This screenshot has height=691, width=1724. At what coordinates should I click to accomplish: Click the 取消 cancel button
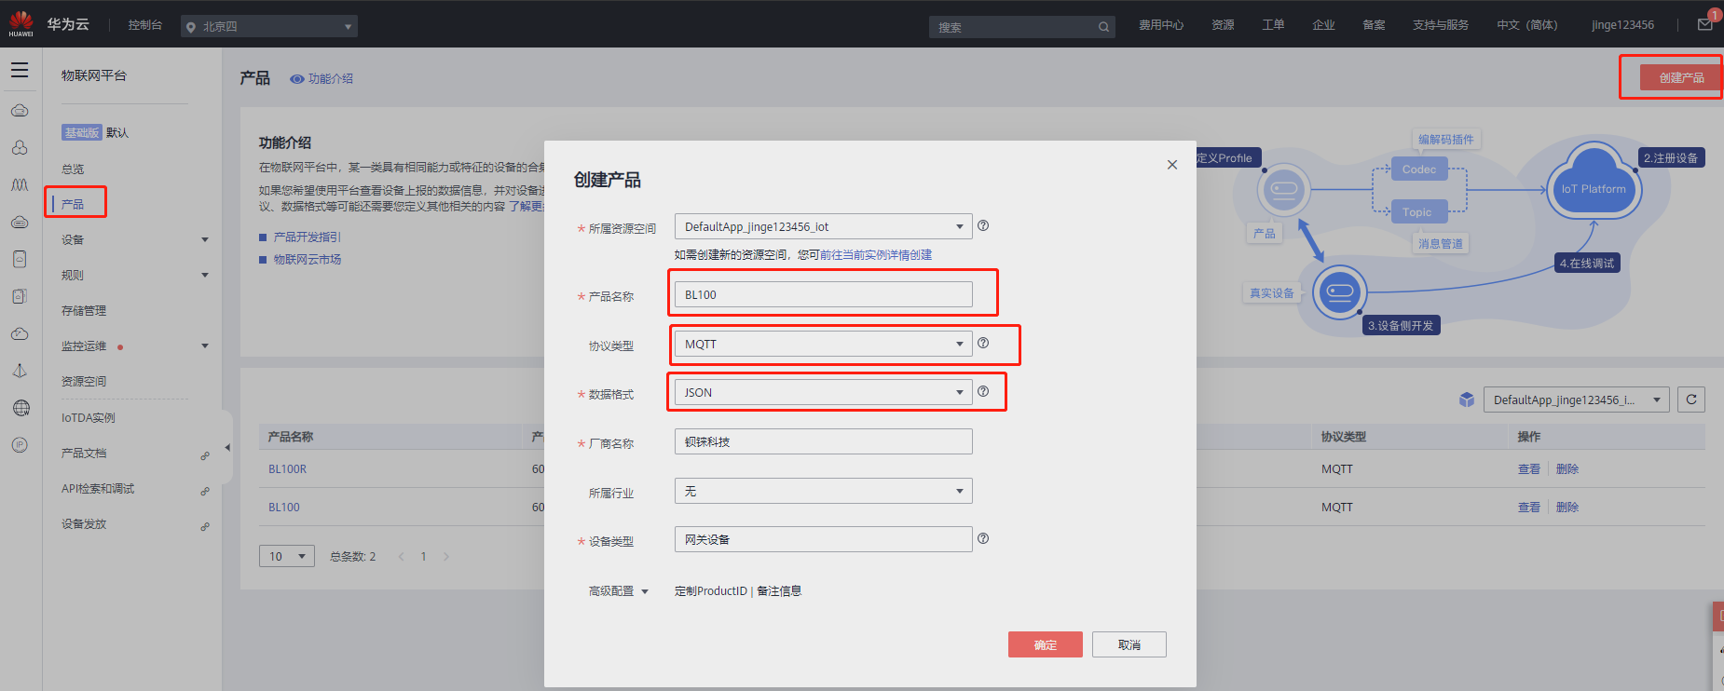pyautogui.click(x=1129, y=644)
